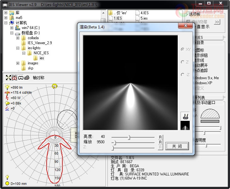Viewport: 230px width, 189px height.
Task: Select the red polar curve view icon
Action: (14, 78)
